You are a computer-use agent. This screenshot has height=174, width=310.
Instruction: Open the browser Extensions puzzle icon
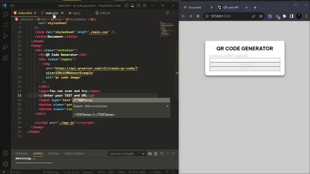pos(284,16)
